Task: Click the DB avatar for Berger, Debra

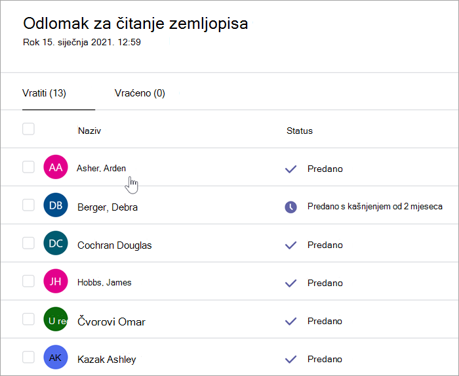Action: point(56,205)
